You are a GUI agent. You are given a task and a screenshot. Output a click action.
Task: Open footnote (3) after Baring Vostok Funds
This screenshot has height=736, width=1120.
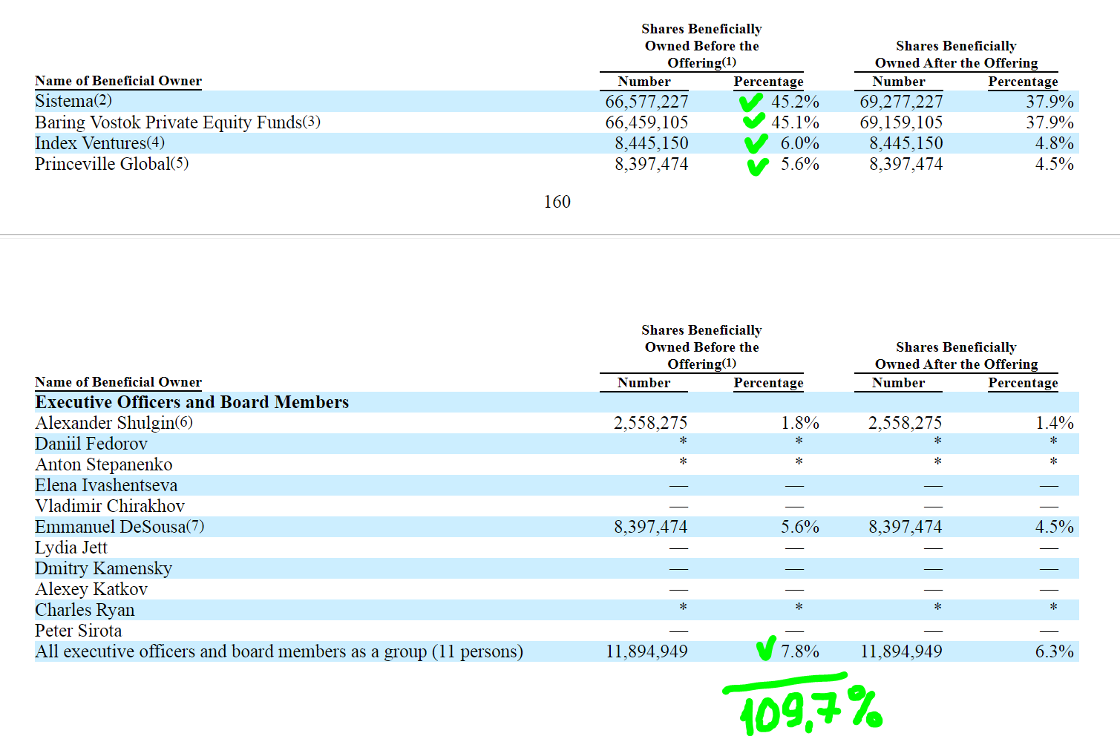click(312, 121)
